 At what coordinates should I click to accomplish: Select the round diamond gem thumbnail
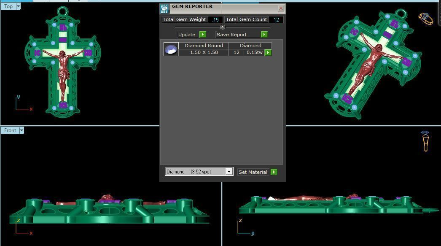tap(171, 49)
